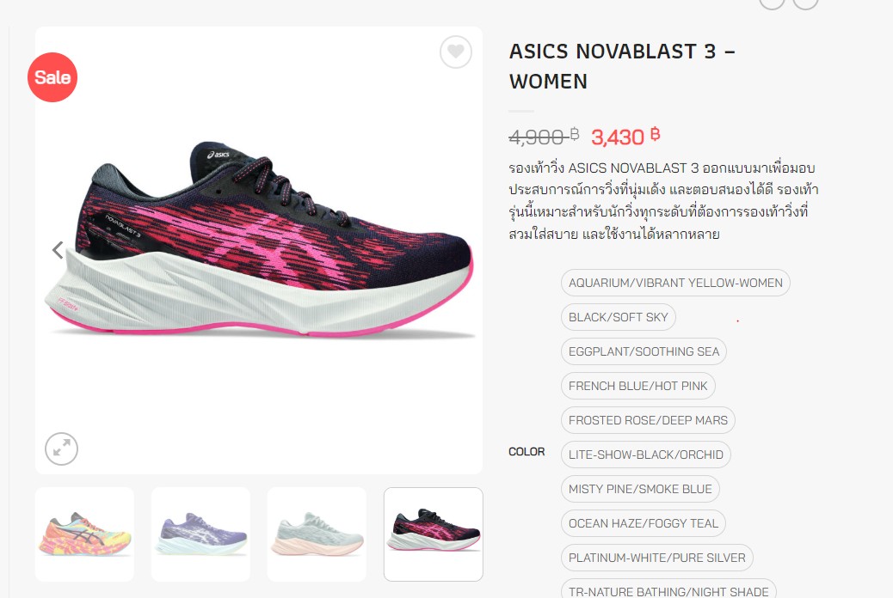Choose EGGPLANT/SOOTHING SEA color
The image size is (893, 598).
tap(644, 351)
